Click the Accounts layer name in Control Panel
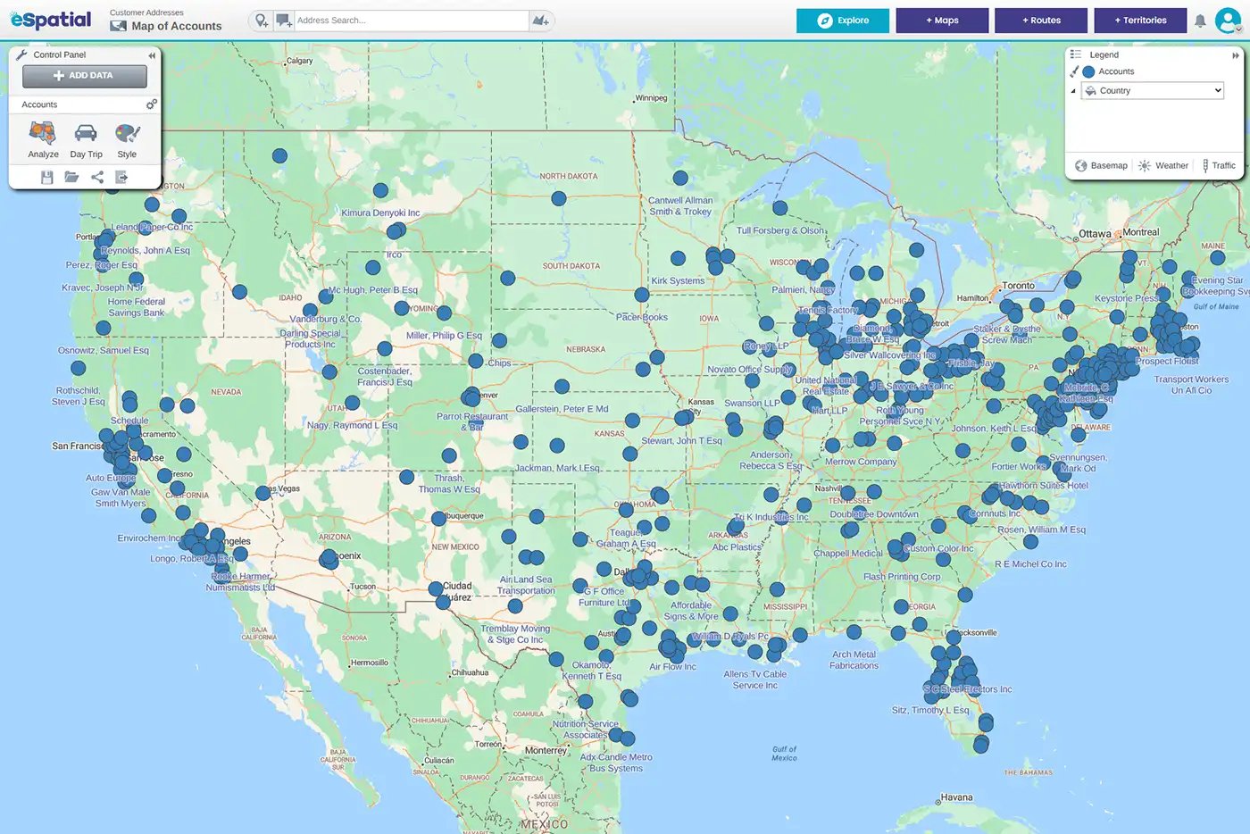This screenshot has width=1250, height=834. [x=39, y=104]
